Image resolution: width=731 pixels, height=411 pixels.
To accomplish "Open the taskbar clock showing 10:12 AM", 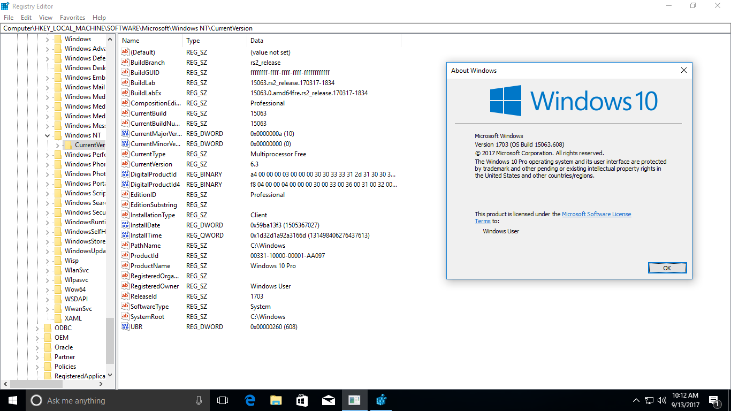I will click(686, 400).
